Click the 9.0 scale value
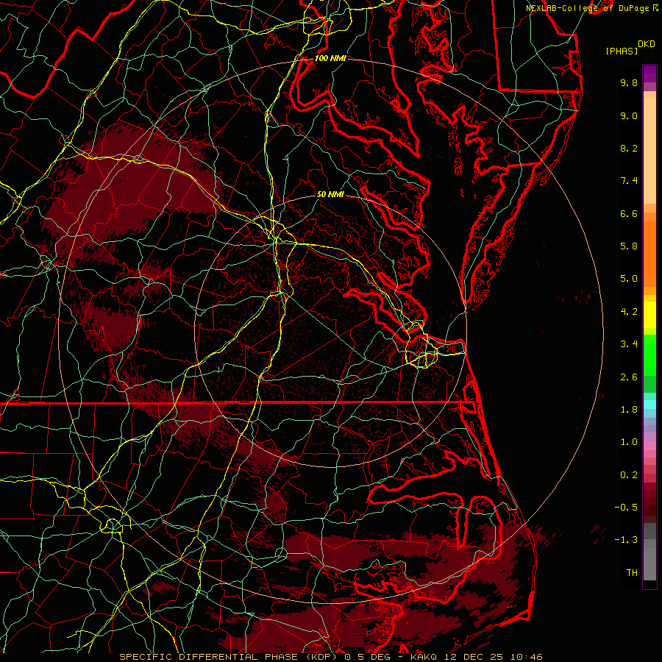Image resolution: width=662 pixels, height=662 pixels. [629, 115]
